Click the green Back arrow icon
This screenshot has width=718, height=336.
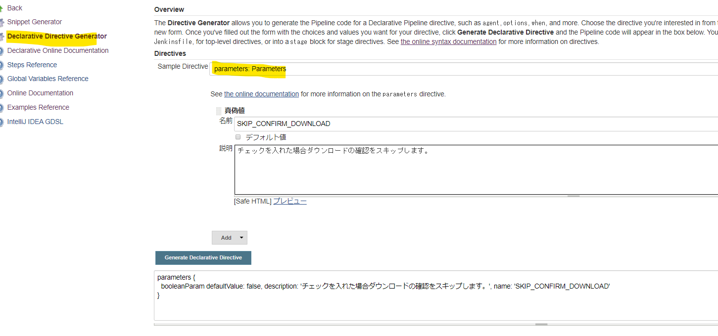2,8
